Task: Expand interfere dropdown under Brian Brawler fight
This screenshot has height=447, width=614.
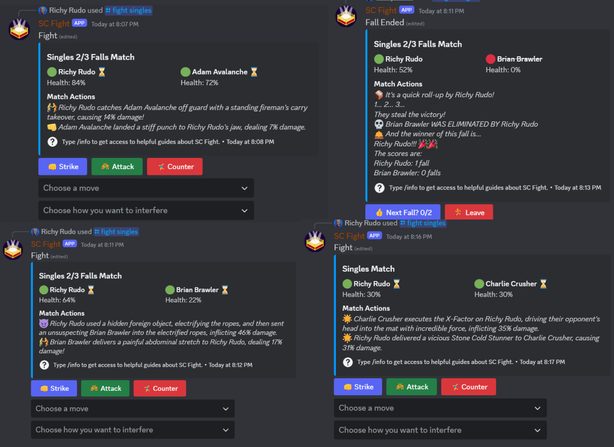Action: click(133, 430)
